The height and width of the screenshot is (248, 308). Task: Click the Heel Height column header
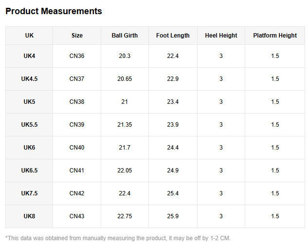[x=221, y=36]
